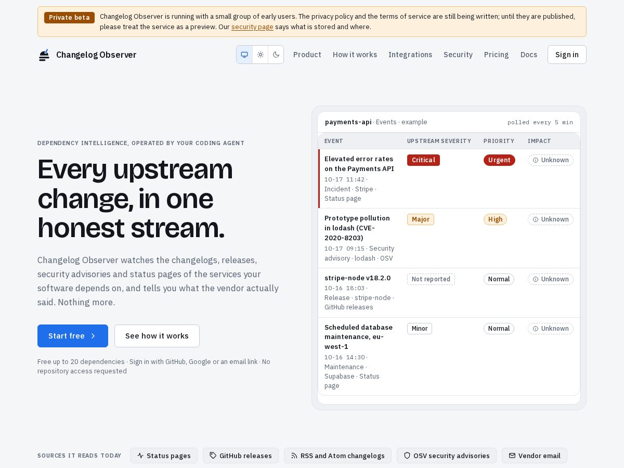Click the pulse icon on Status pages
Viewport: 624px width, 468px height.
click(x=140, y=456)
